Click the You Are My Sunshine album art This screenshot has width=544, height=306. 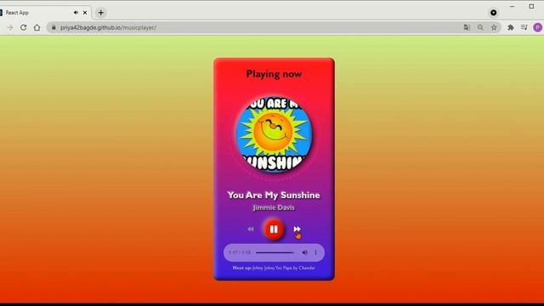click(x=274, y=134)
